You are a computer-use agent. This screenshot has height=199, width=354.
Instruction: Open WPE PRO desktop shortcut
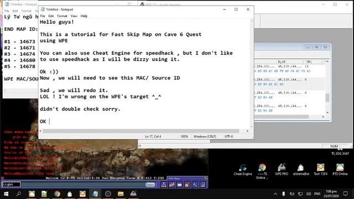tap(282, 170)
